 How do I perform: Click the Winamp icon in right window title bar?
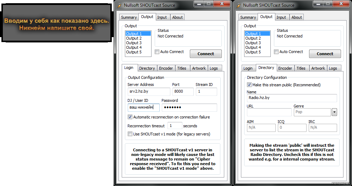(239, 5)
